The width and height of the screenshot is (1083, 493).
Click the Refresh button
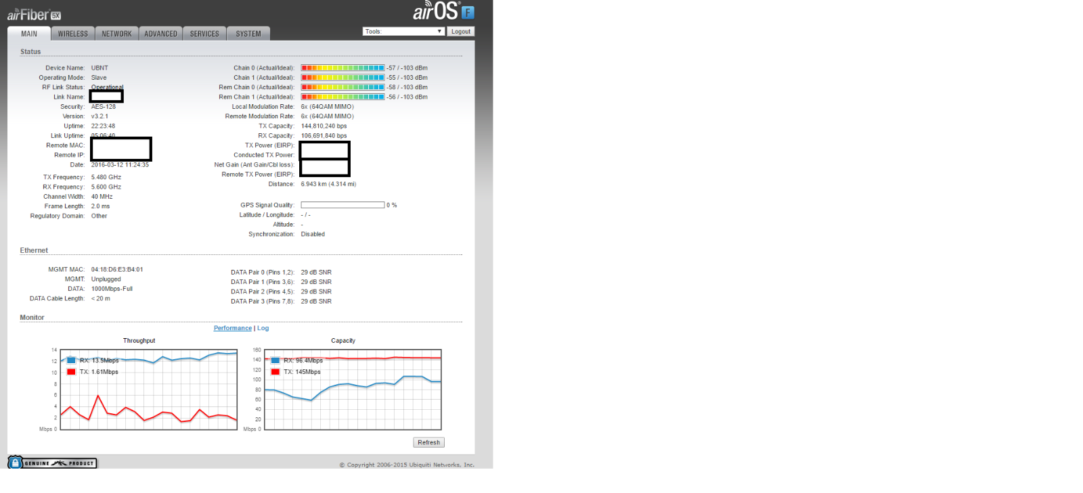[428, 442]
